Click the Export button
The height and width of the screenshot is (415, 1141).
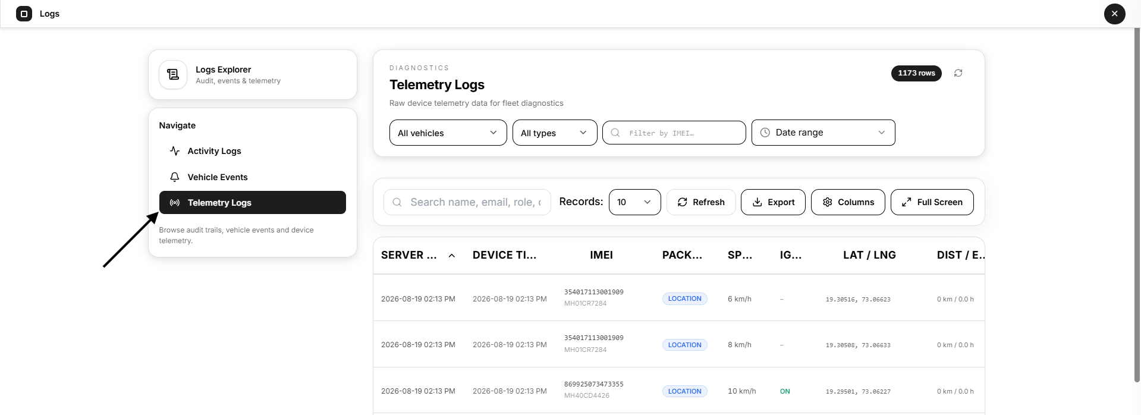(773, 202)
